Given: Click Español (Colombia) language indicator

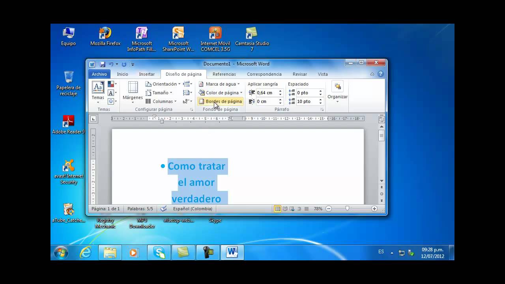Looking at the screenshot, I should pyautogui.click(x=193, y=209).
